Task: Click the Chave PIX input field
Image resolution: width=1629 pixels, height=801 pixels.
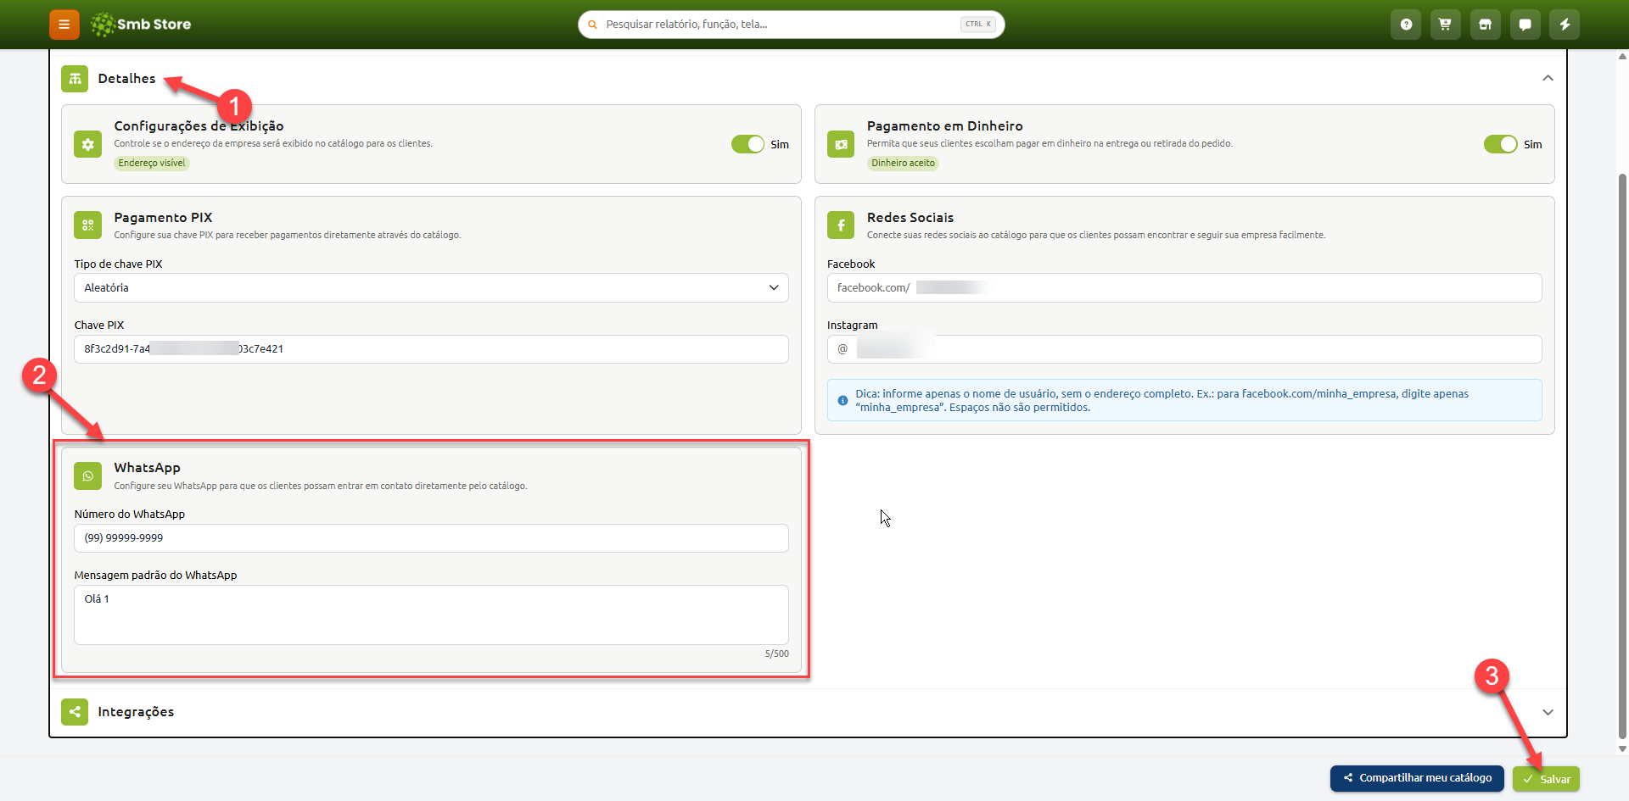Action: tap(431, 349)
